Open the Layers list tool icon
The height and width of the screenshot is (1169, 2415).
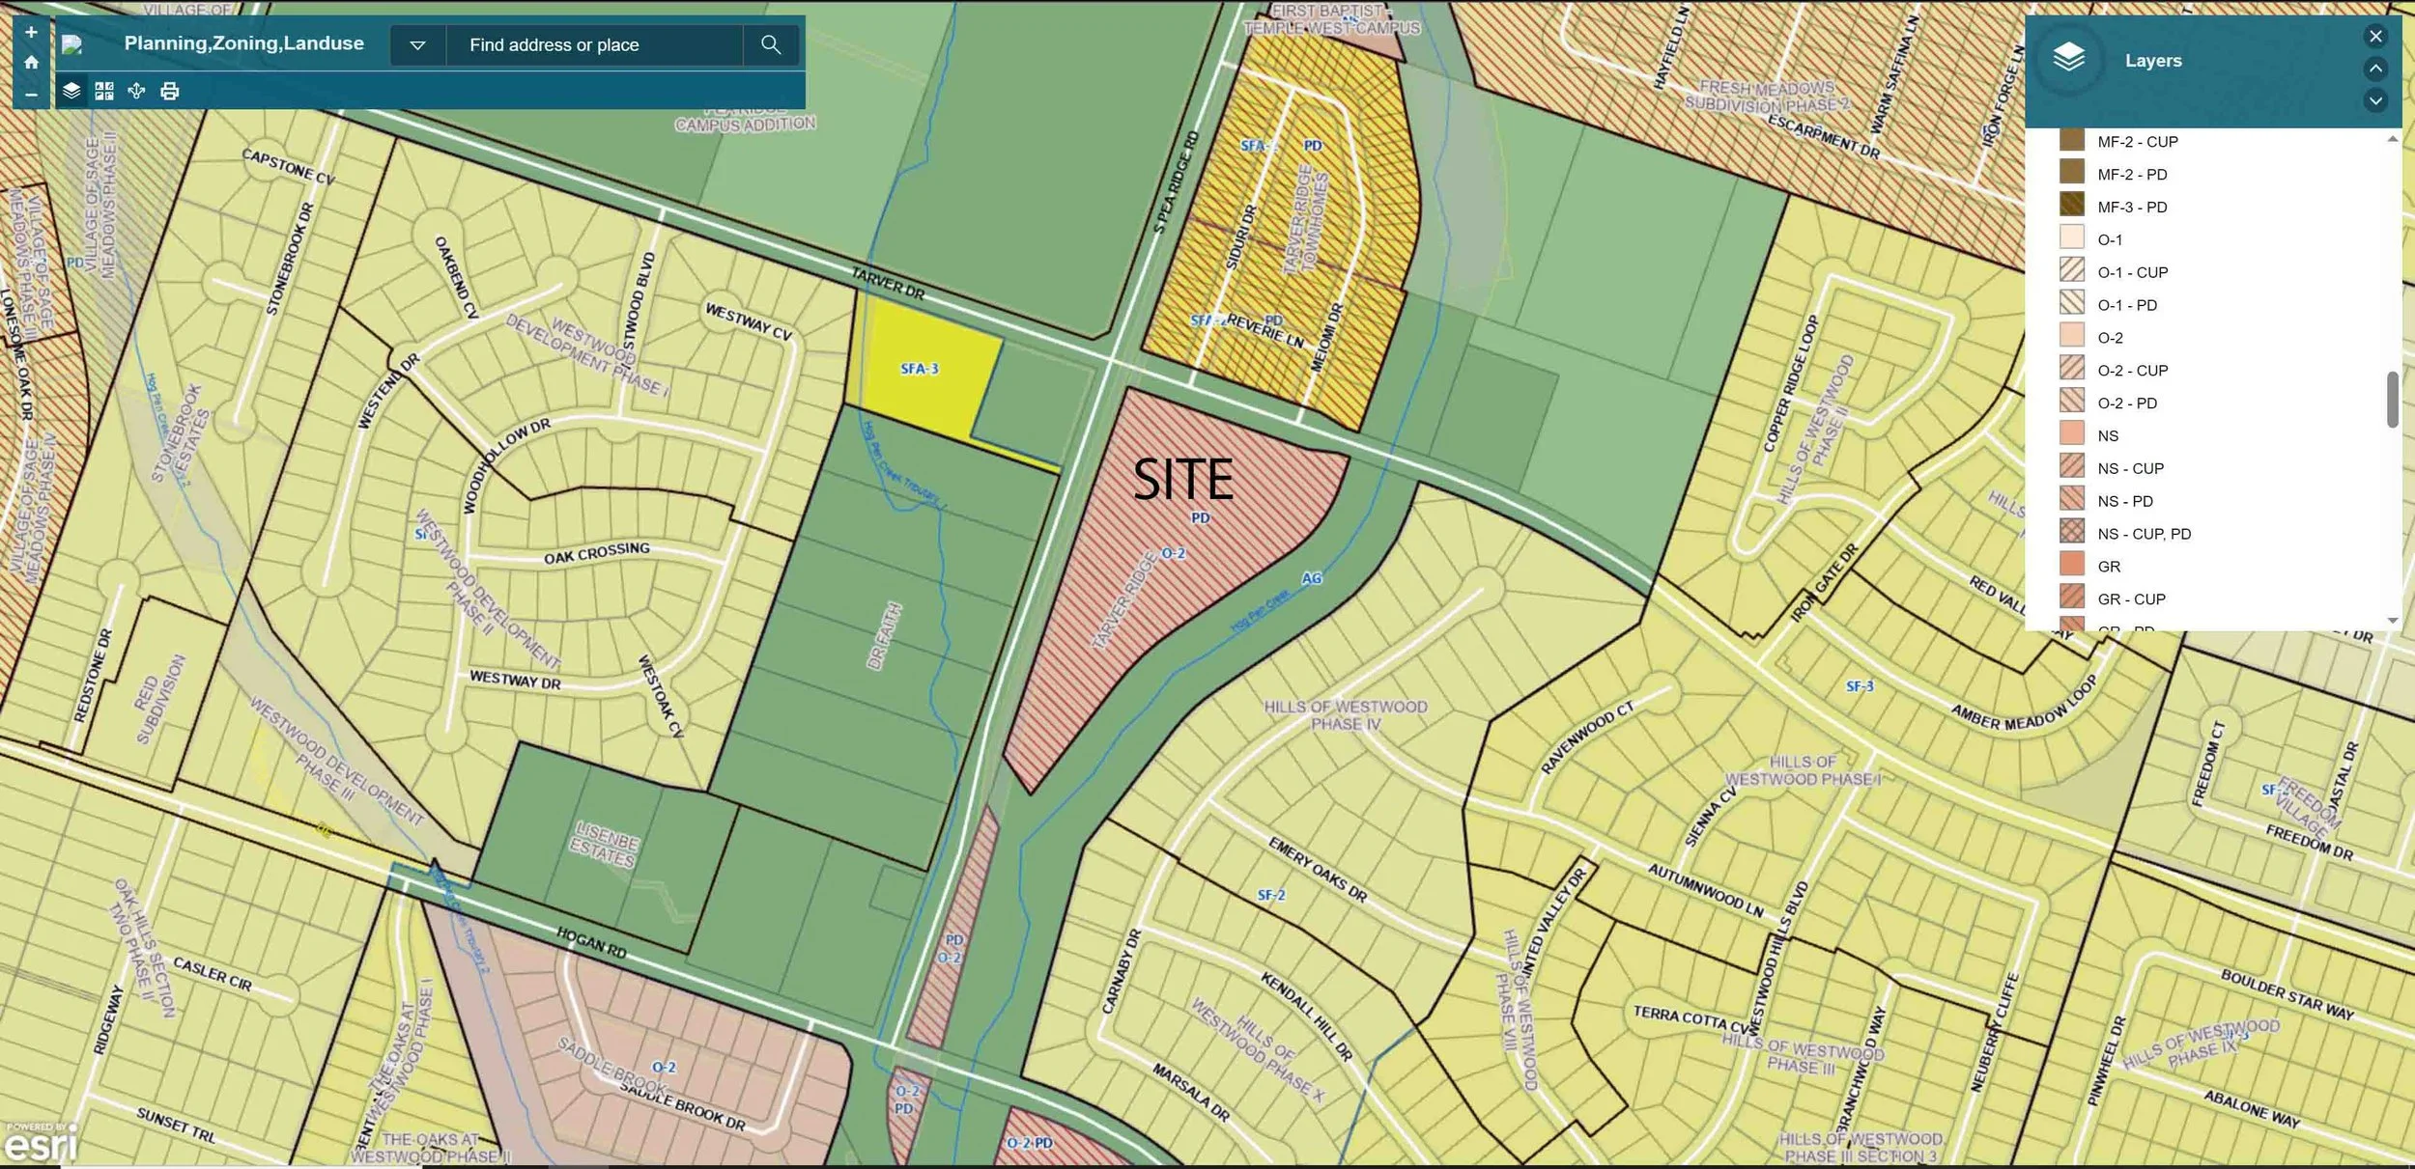tap(71, 91)
